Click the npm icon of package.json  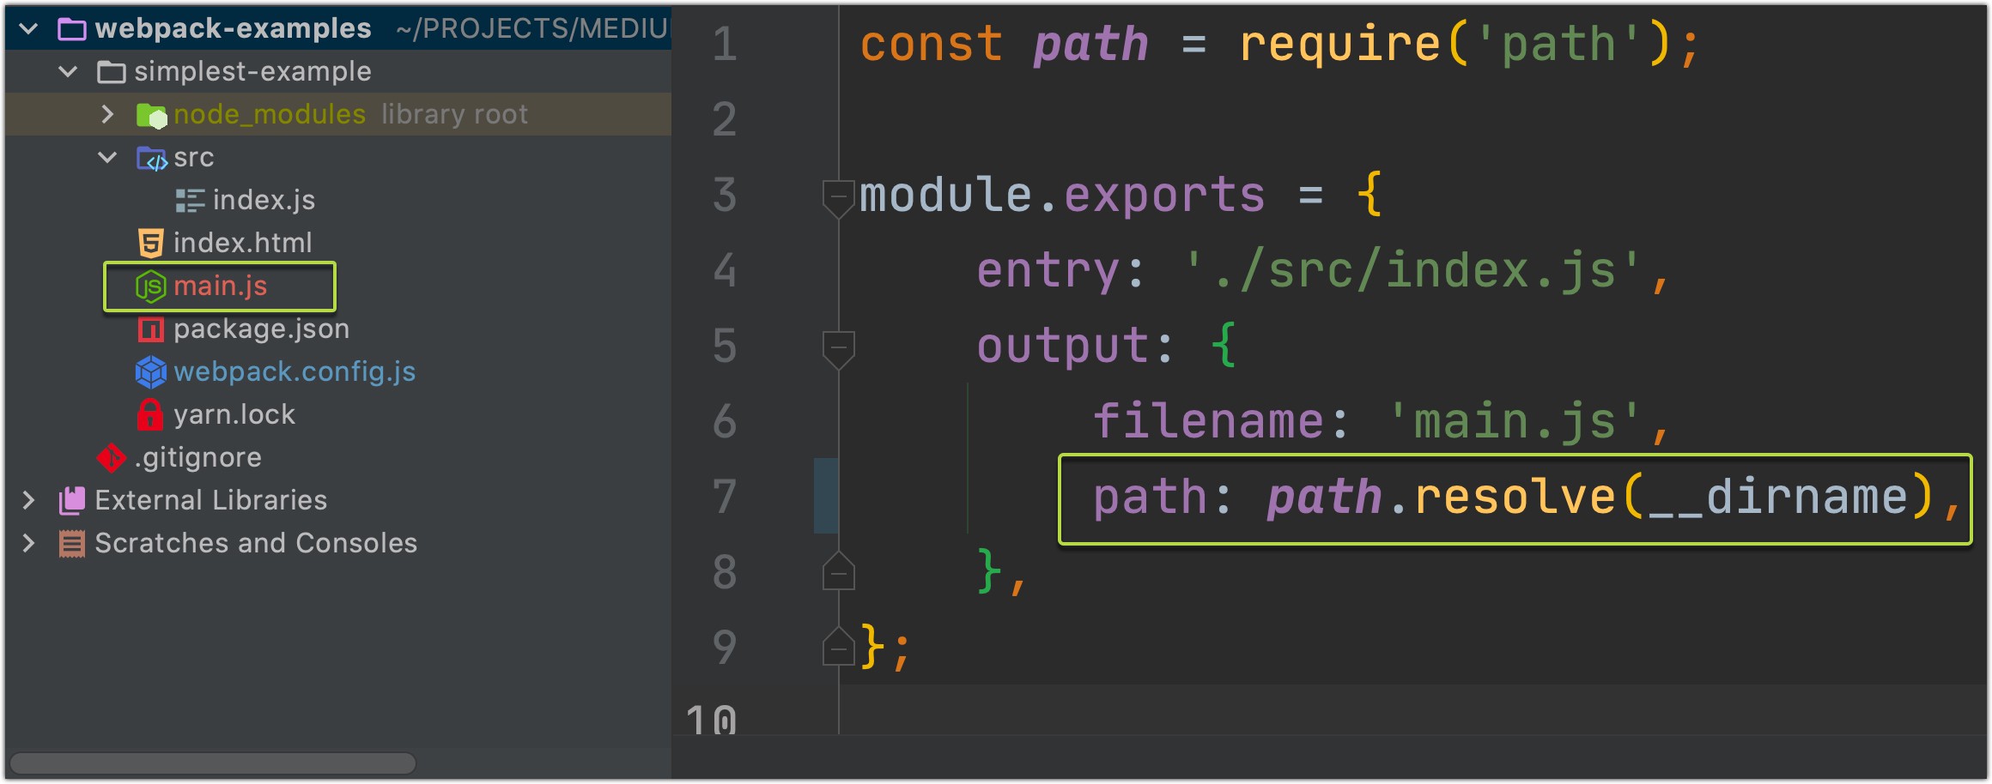point(150,329)
